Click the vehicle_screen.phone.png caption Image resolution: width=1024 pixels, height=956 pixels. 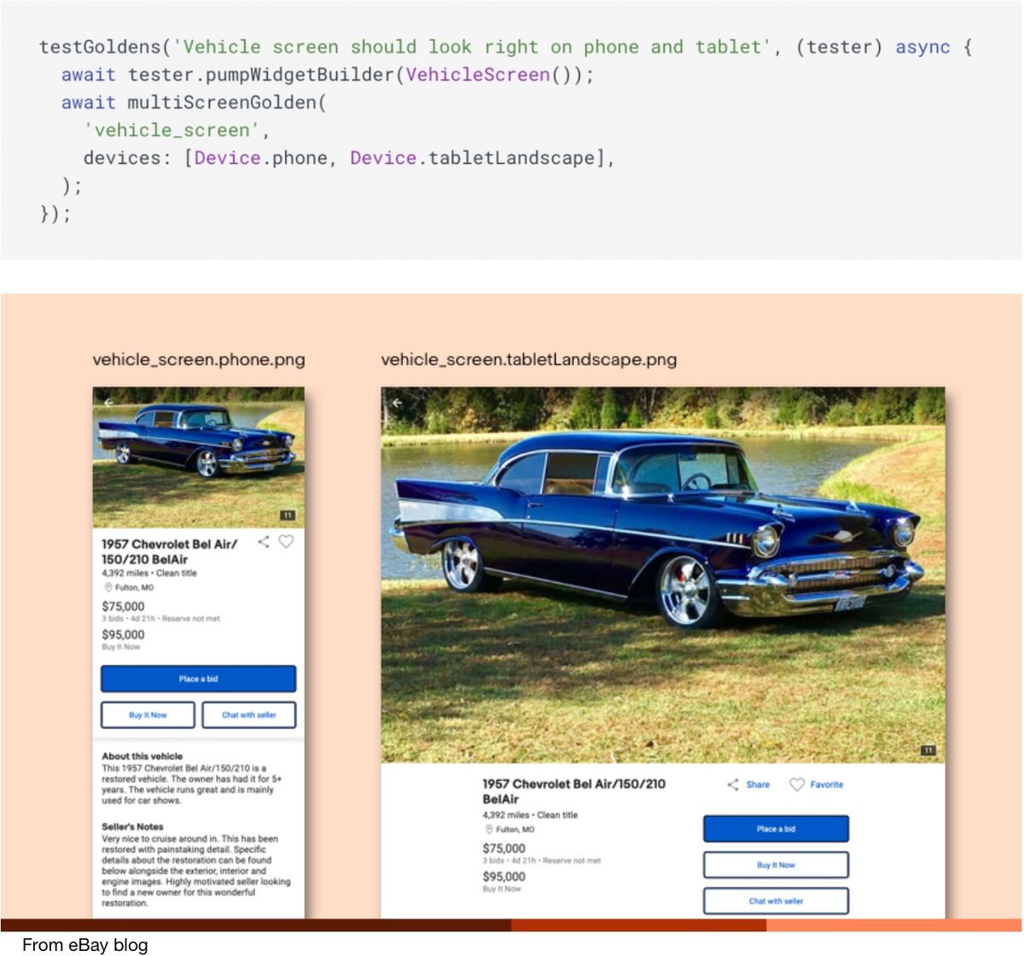pos(199,359)
